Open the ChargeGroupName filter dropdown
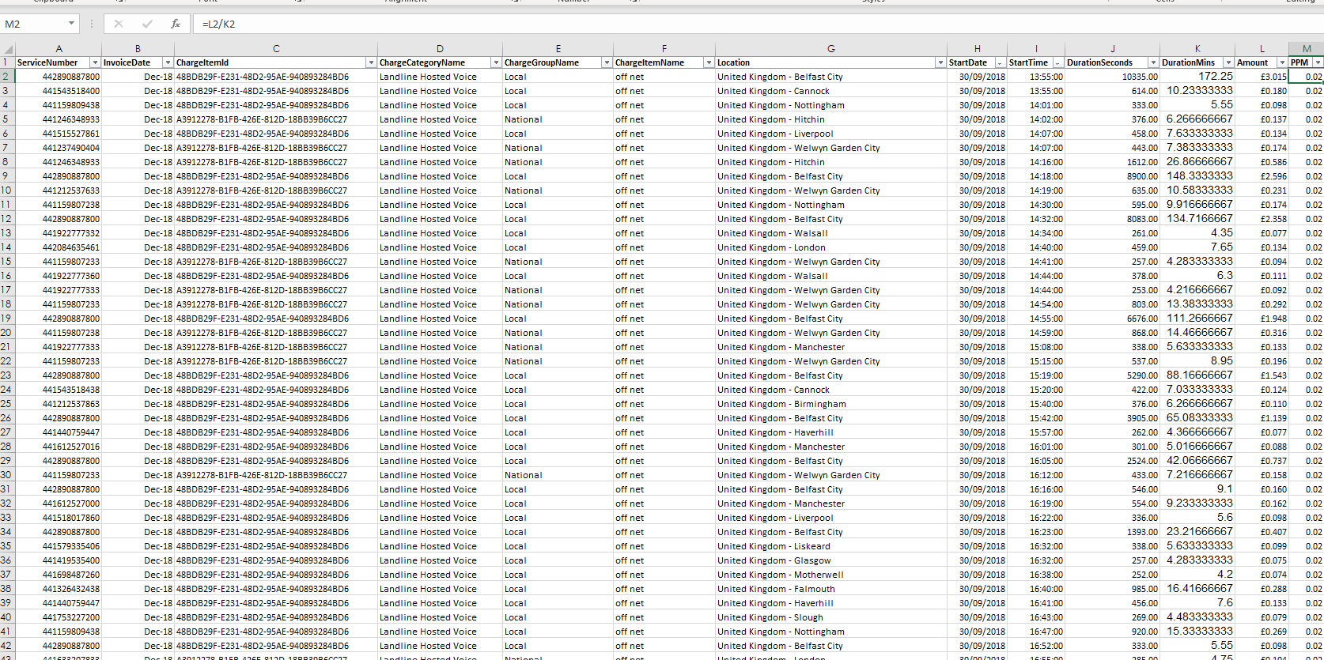Screen dimensions: 1324x660 [x=607, y=62]
